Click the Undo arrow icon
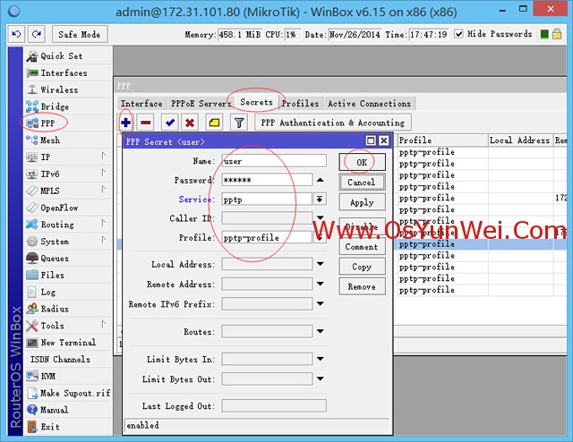 pos(16,34)
